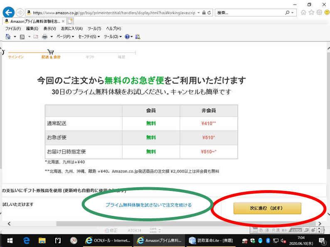Open the 編集(E) menu
330x247 pixels.
click(x=32, y=28)
